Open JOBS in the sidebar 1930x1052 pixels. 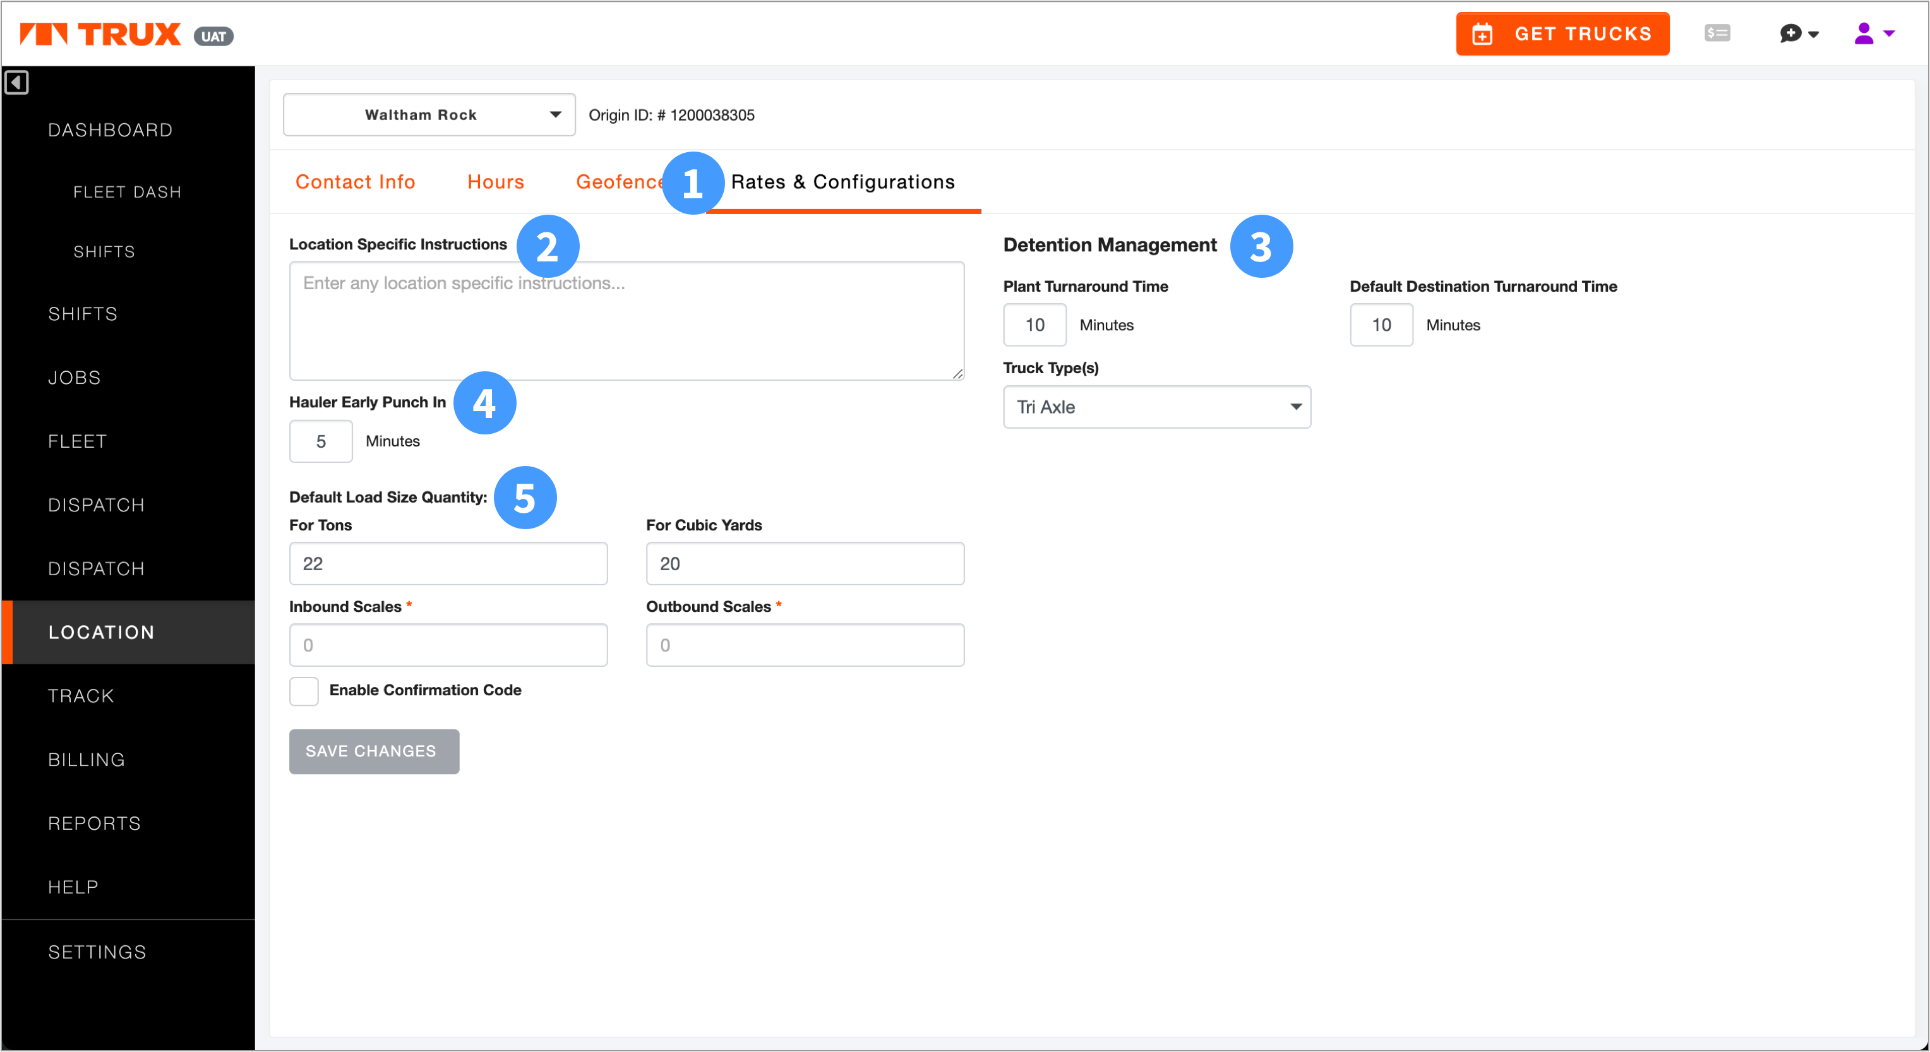pos(74,378)
